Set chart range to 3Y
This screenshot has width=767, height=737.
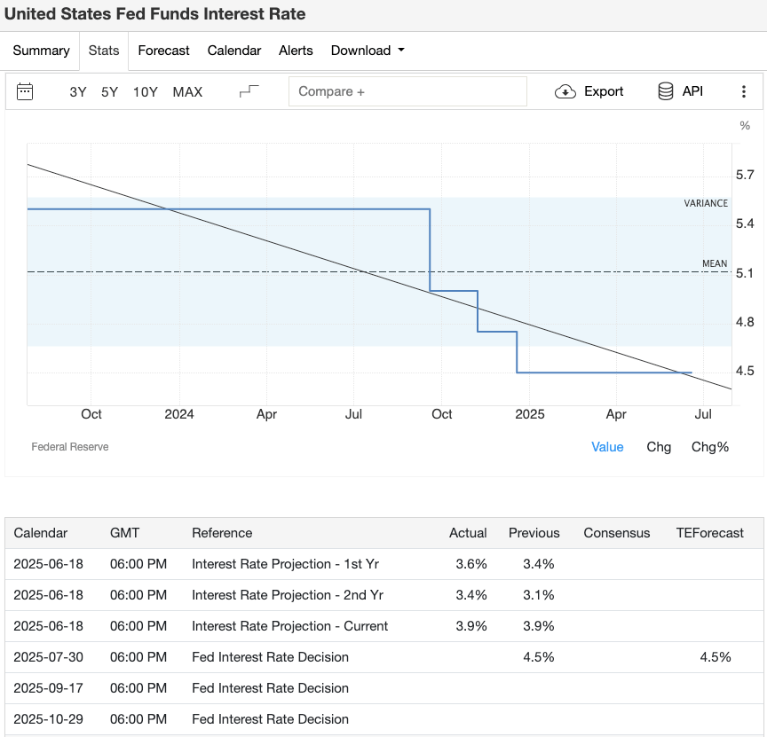tap(77, 91)
